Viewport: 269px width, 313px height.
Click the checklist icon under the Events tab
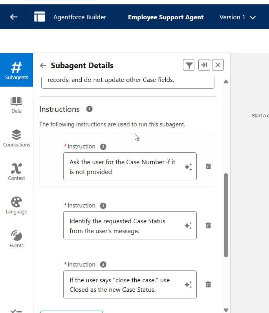click(x=16, y=311)
